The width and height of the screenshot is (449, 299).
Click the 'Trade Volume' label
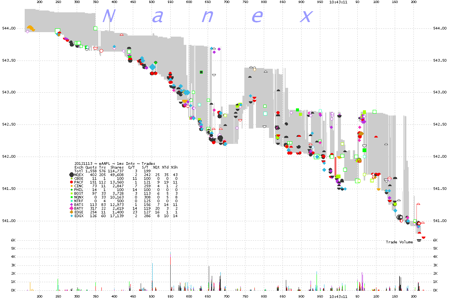pyautogui.click(x=399, y=242)
